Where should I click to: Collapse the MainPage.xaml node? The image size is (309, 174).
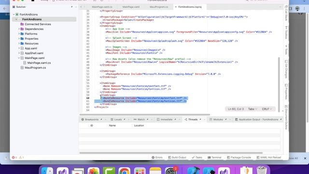click(19, 58)
